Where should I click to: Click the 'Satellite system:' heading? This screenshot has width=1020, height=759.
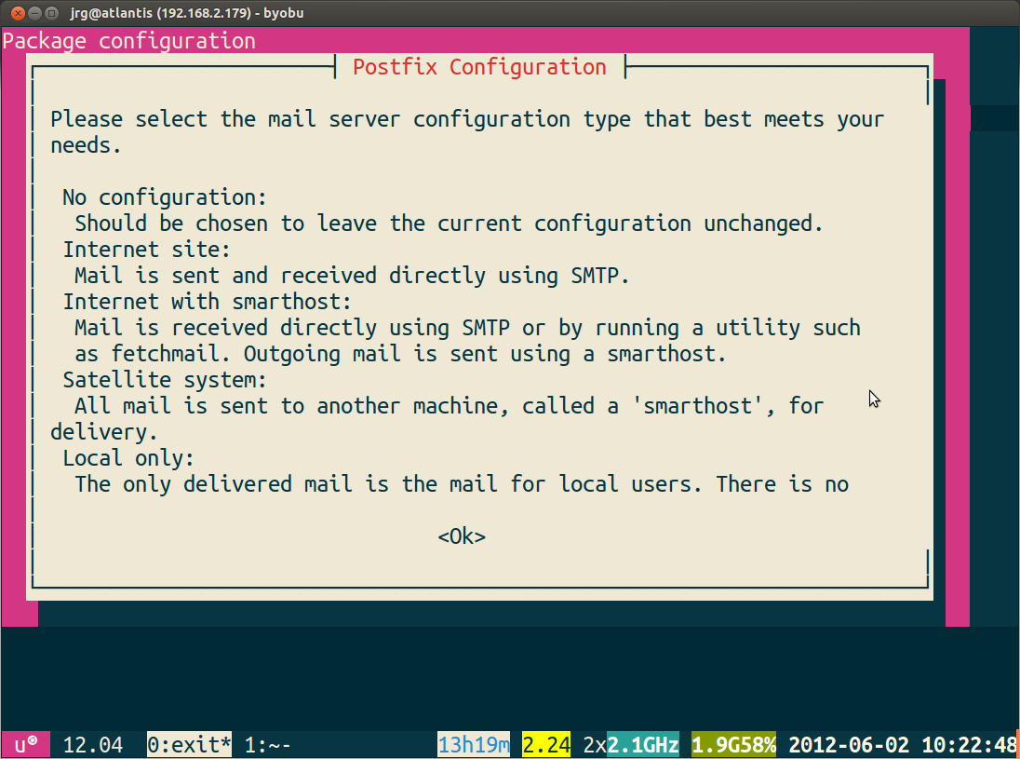click(165, 380)
